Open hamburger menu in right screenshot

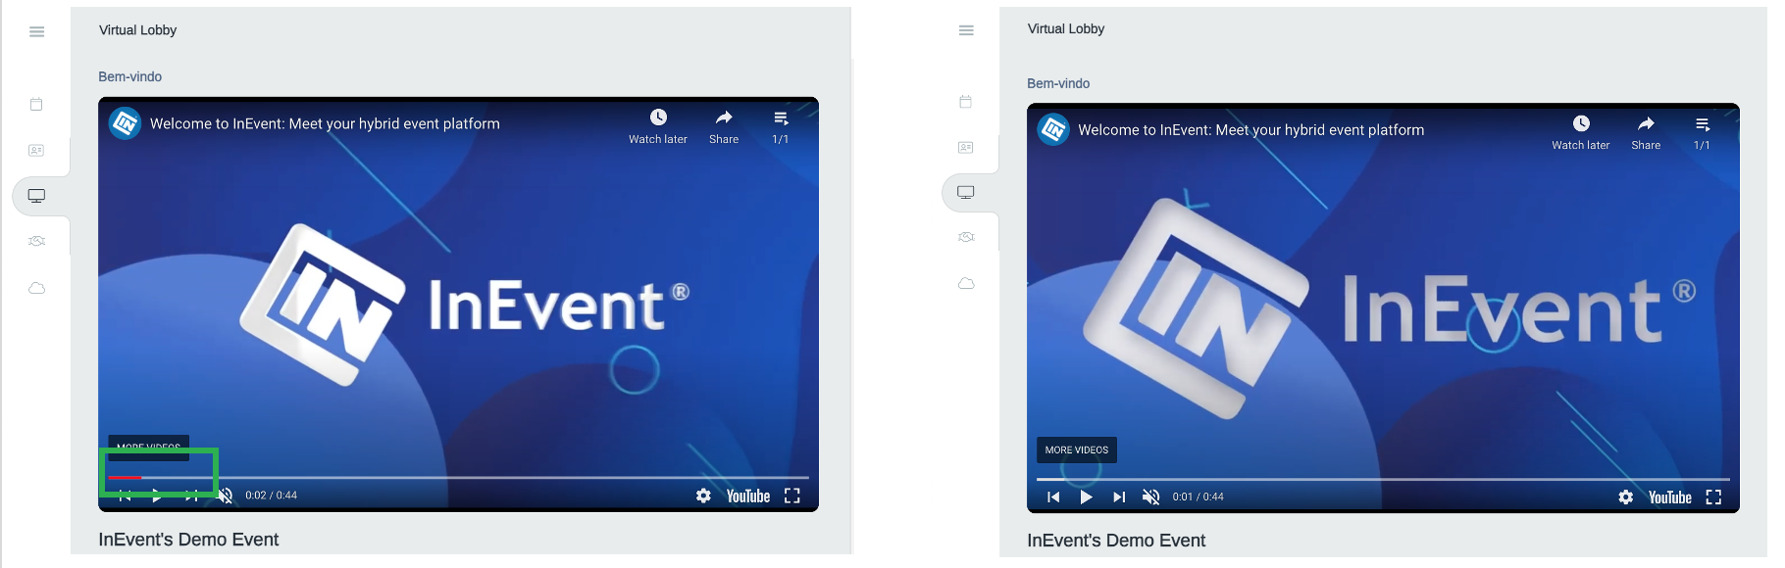(966, 30)
